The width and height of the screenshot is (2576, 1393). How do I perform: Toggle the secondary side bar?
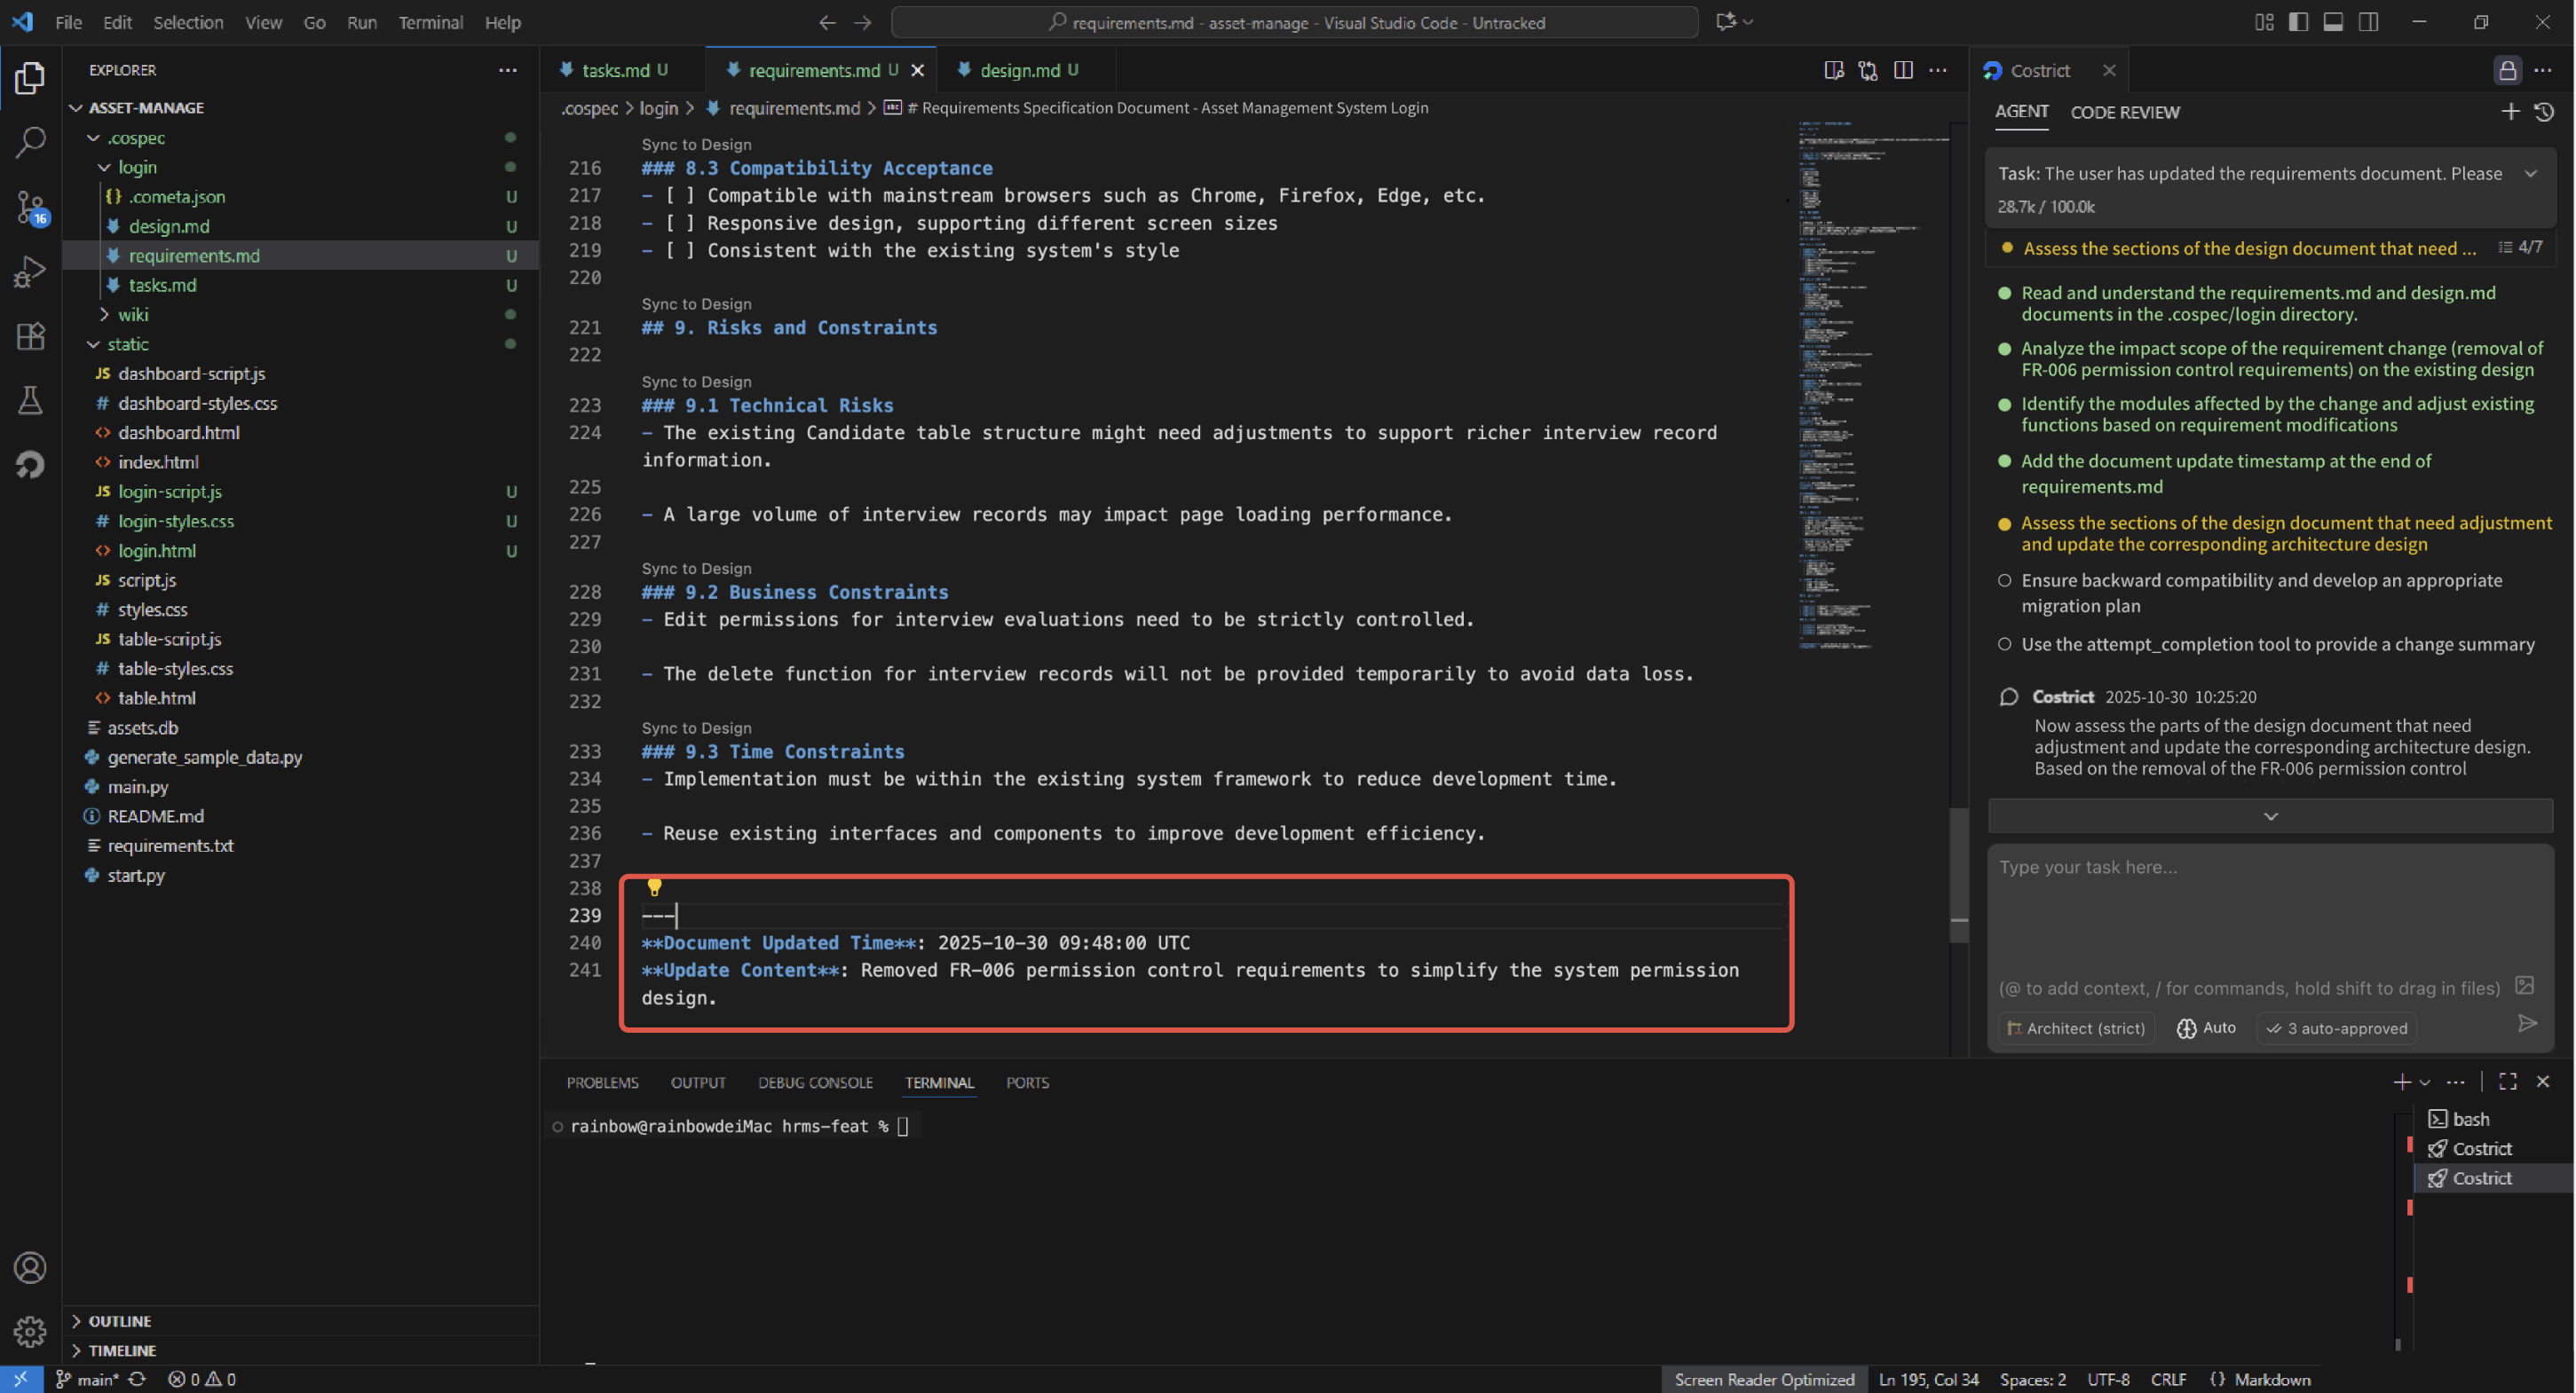click(x=2368, y=21)
